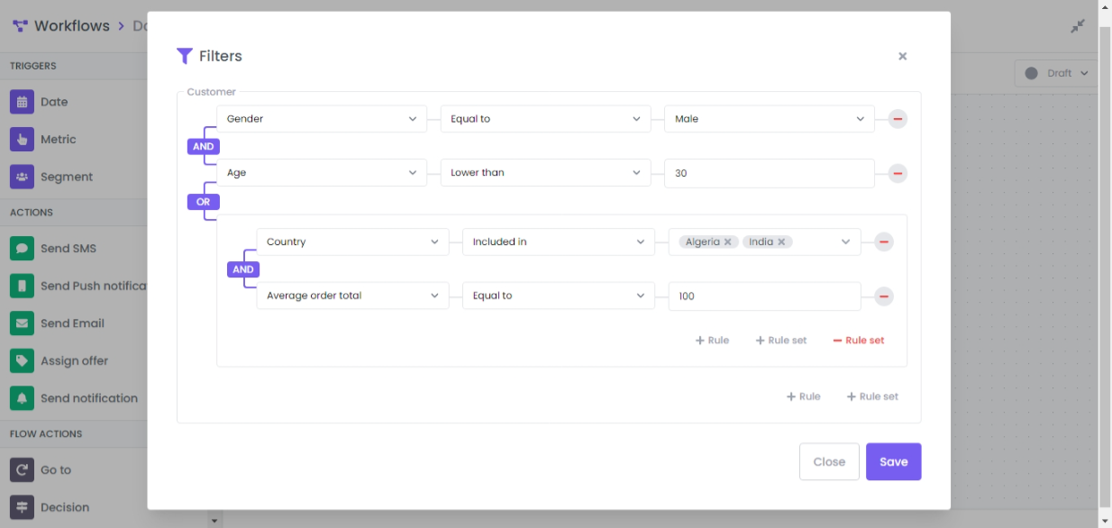Remove Algeria tag from Country values

pyautogui.click(x=728, y=241)
